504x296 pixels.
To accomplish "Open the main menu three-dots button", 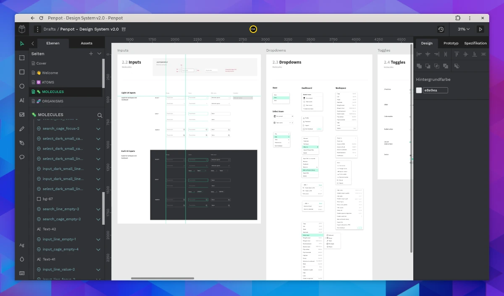I will [x=37, y=29].
